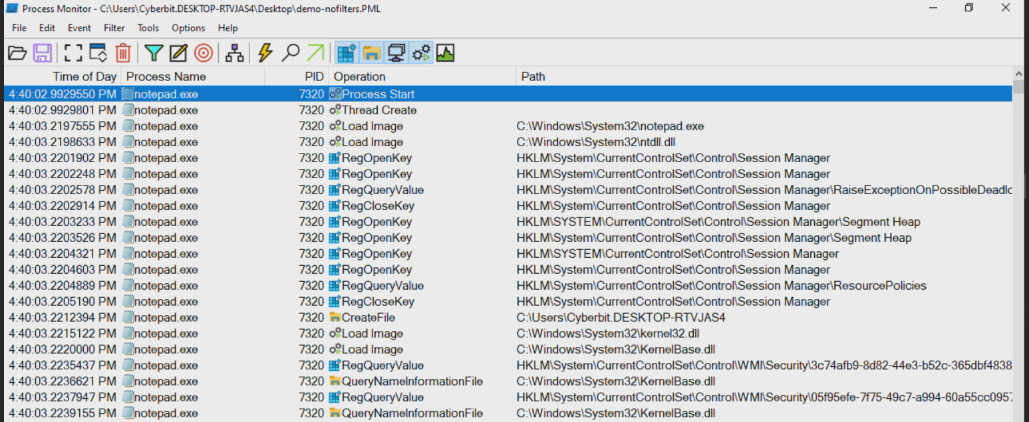Image resolution: width=1029 pixels, height=422 pixels.
Task: Click the time 4:40:03.2201902 PM
Action: (x=63, y=158)
